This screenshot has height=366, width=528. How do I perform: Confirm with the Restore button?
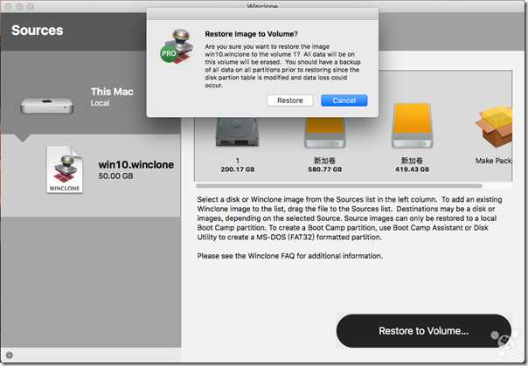(289, 100)
